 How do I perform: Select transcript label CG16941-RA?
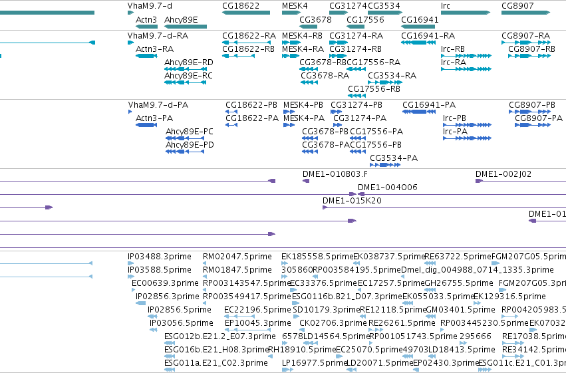coord(428,36)
